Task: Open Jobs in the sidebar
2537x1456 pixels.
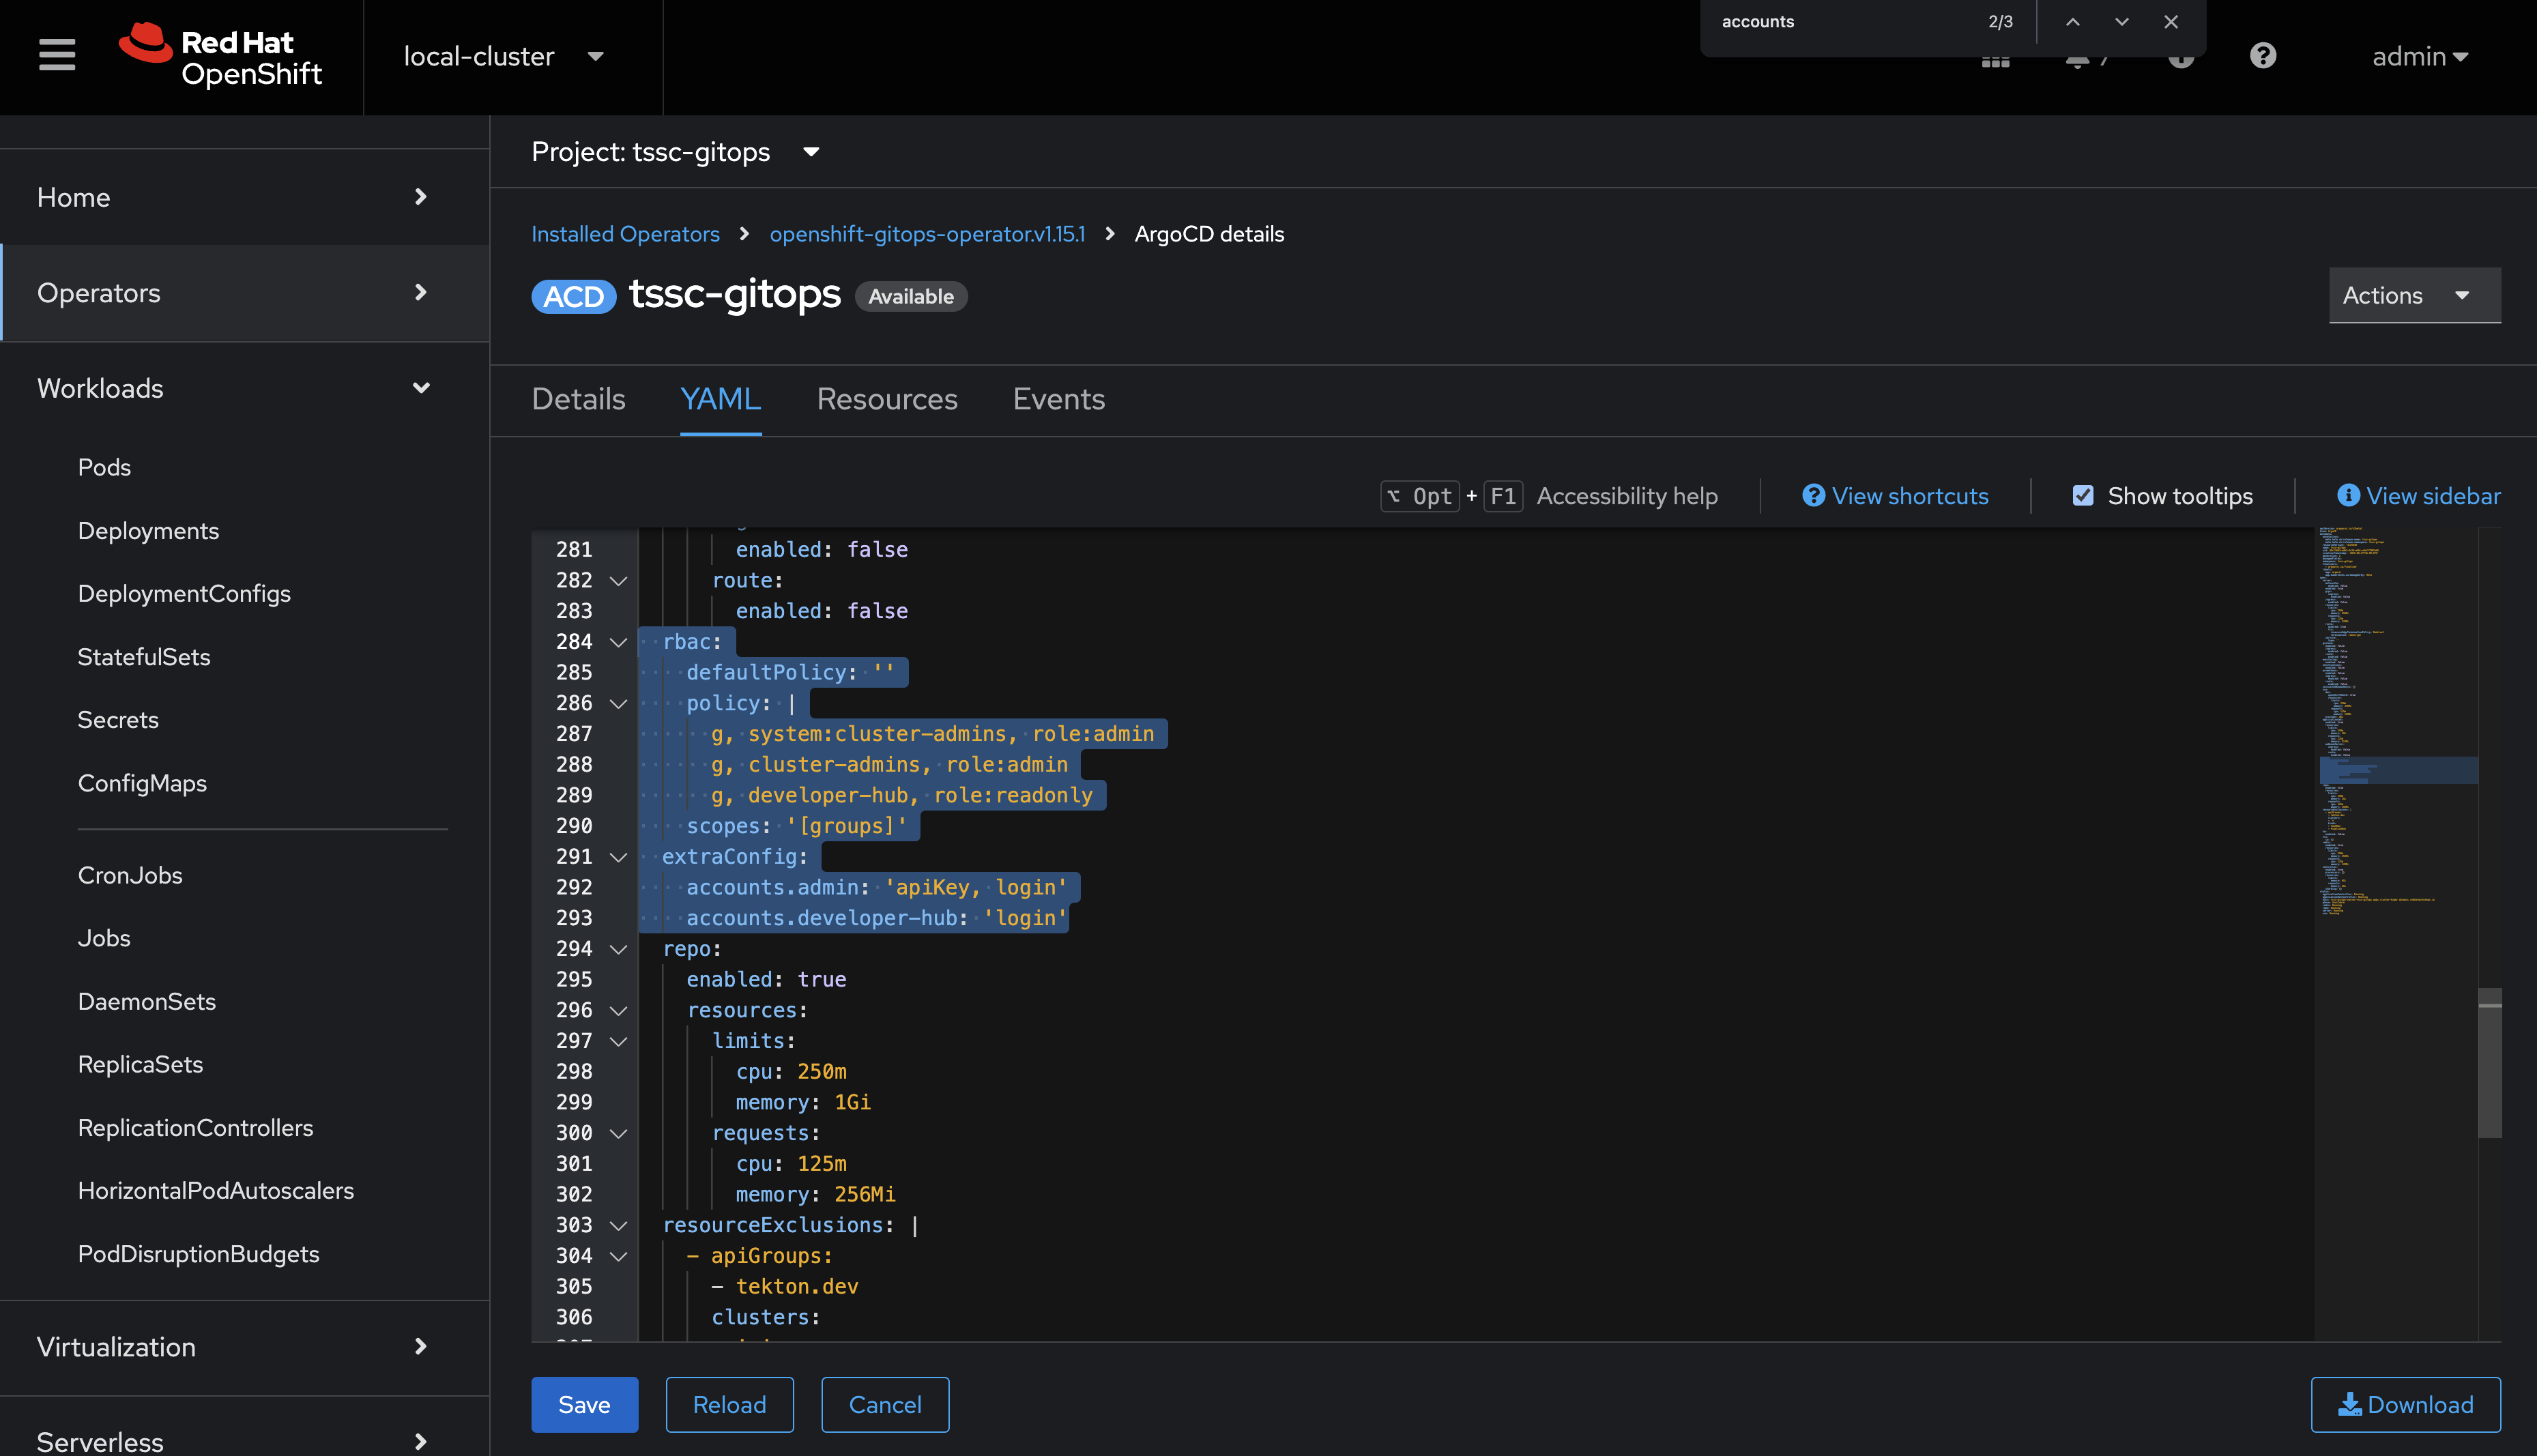Action: click(x=104, y=938)
